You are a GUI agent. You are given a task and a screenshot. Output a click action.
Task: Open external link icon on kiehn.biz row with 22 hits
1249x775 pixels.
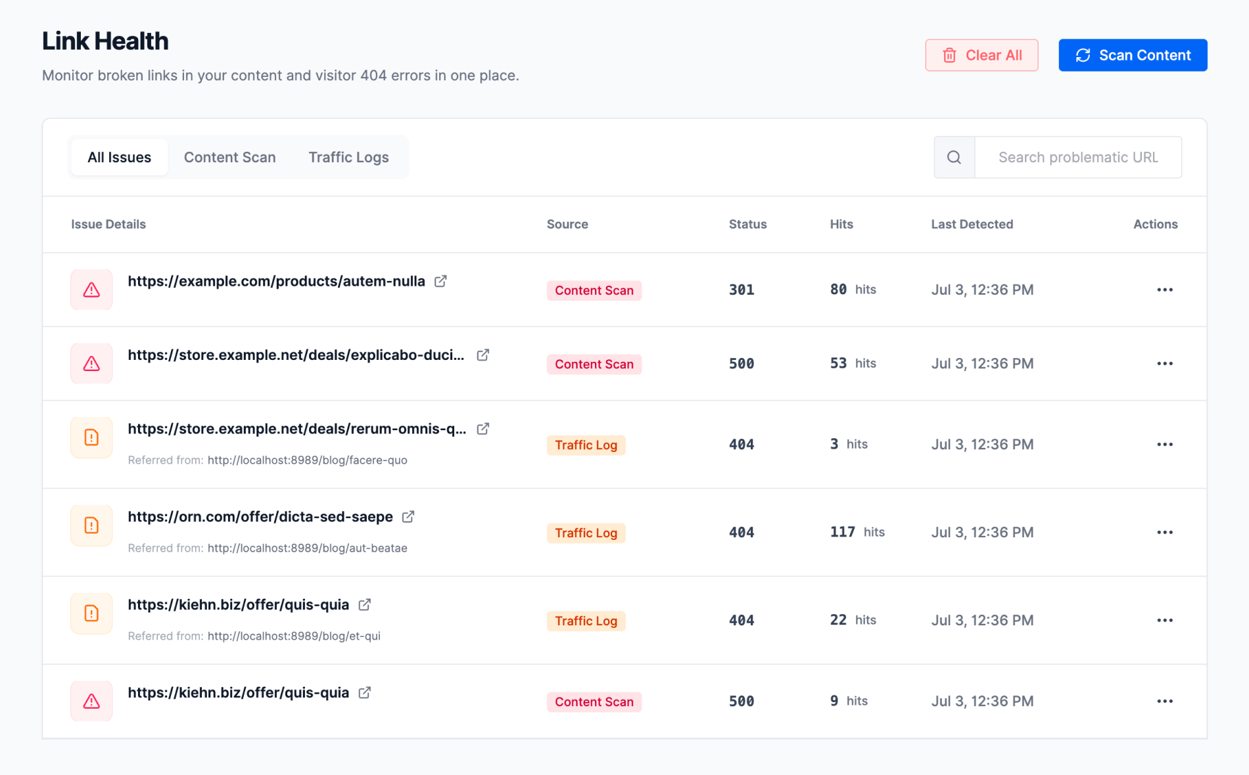click(365, 605)
